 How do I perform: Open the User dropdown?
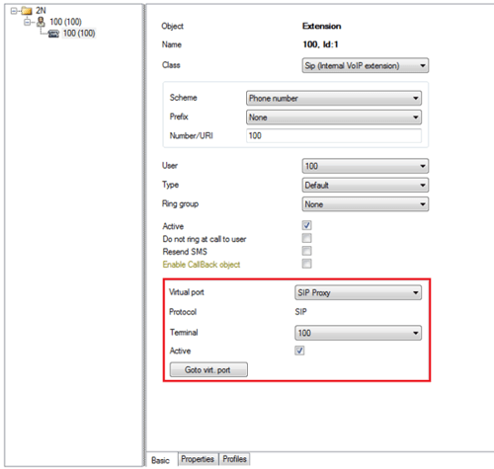(x=366, y=166)
